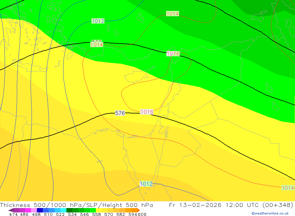Select the pure yellow swatch right of 558
The width and height of the screenshot is (295, 216).
99,210
